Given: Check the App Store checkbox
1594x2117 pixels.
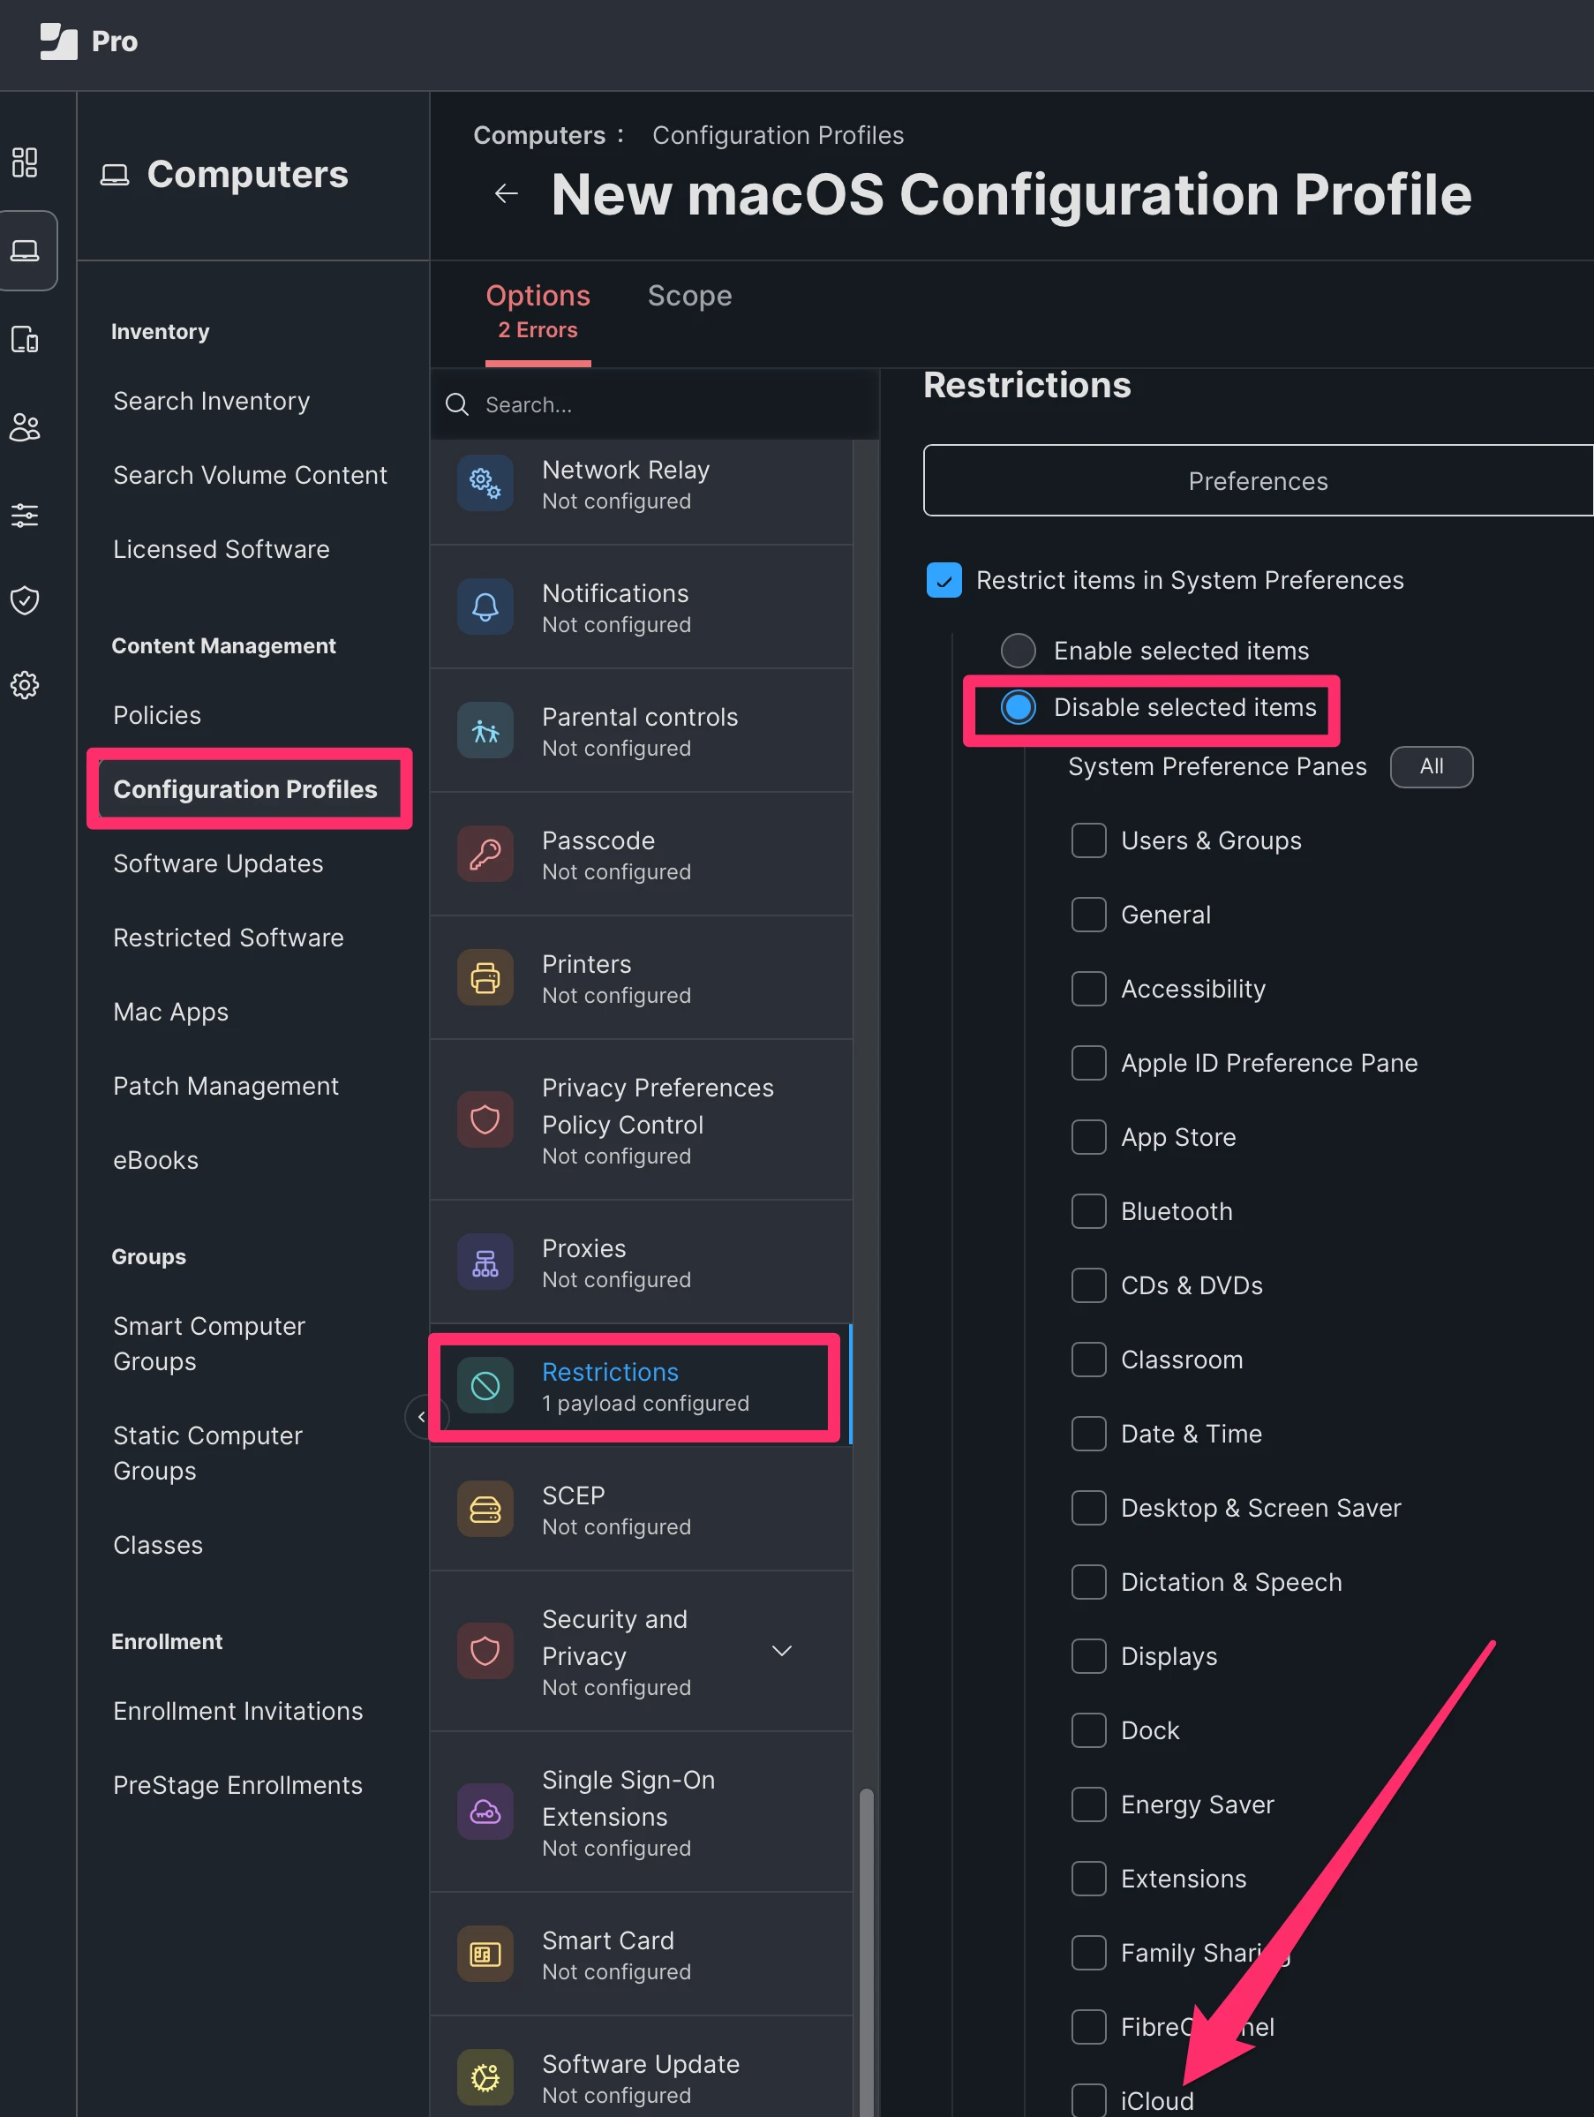Looking at the screenshot, I should click(x=1089, y=1137).
